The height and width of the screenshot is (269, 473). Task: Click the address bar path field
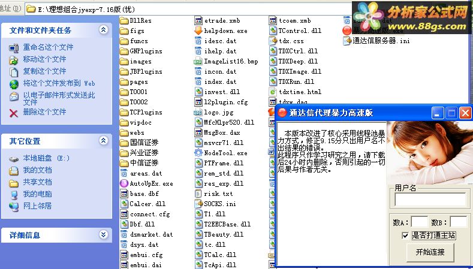coord(187,9)
